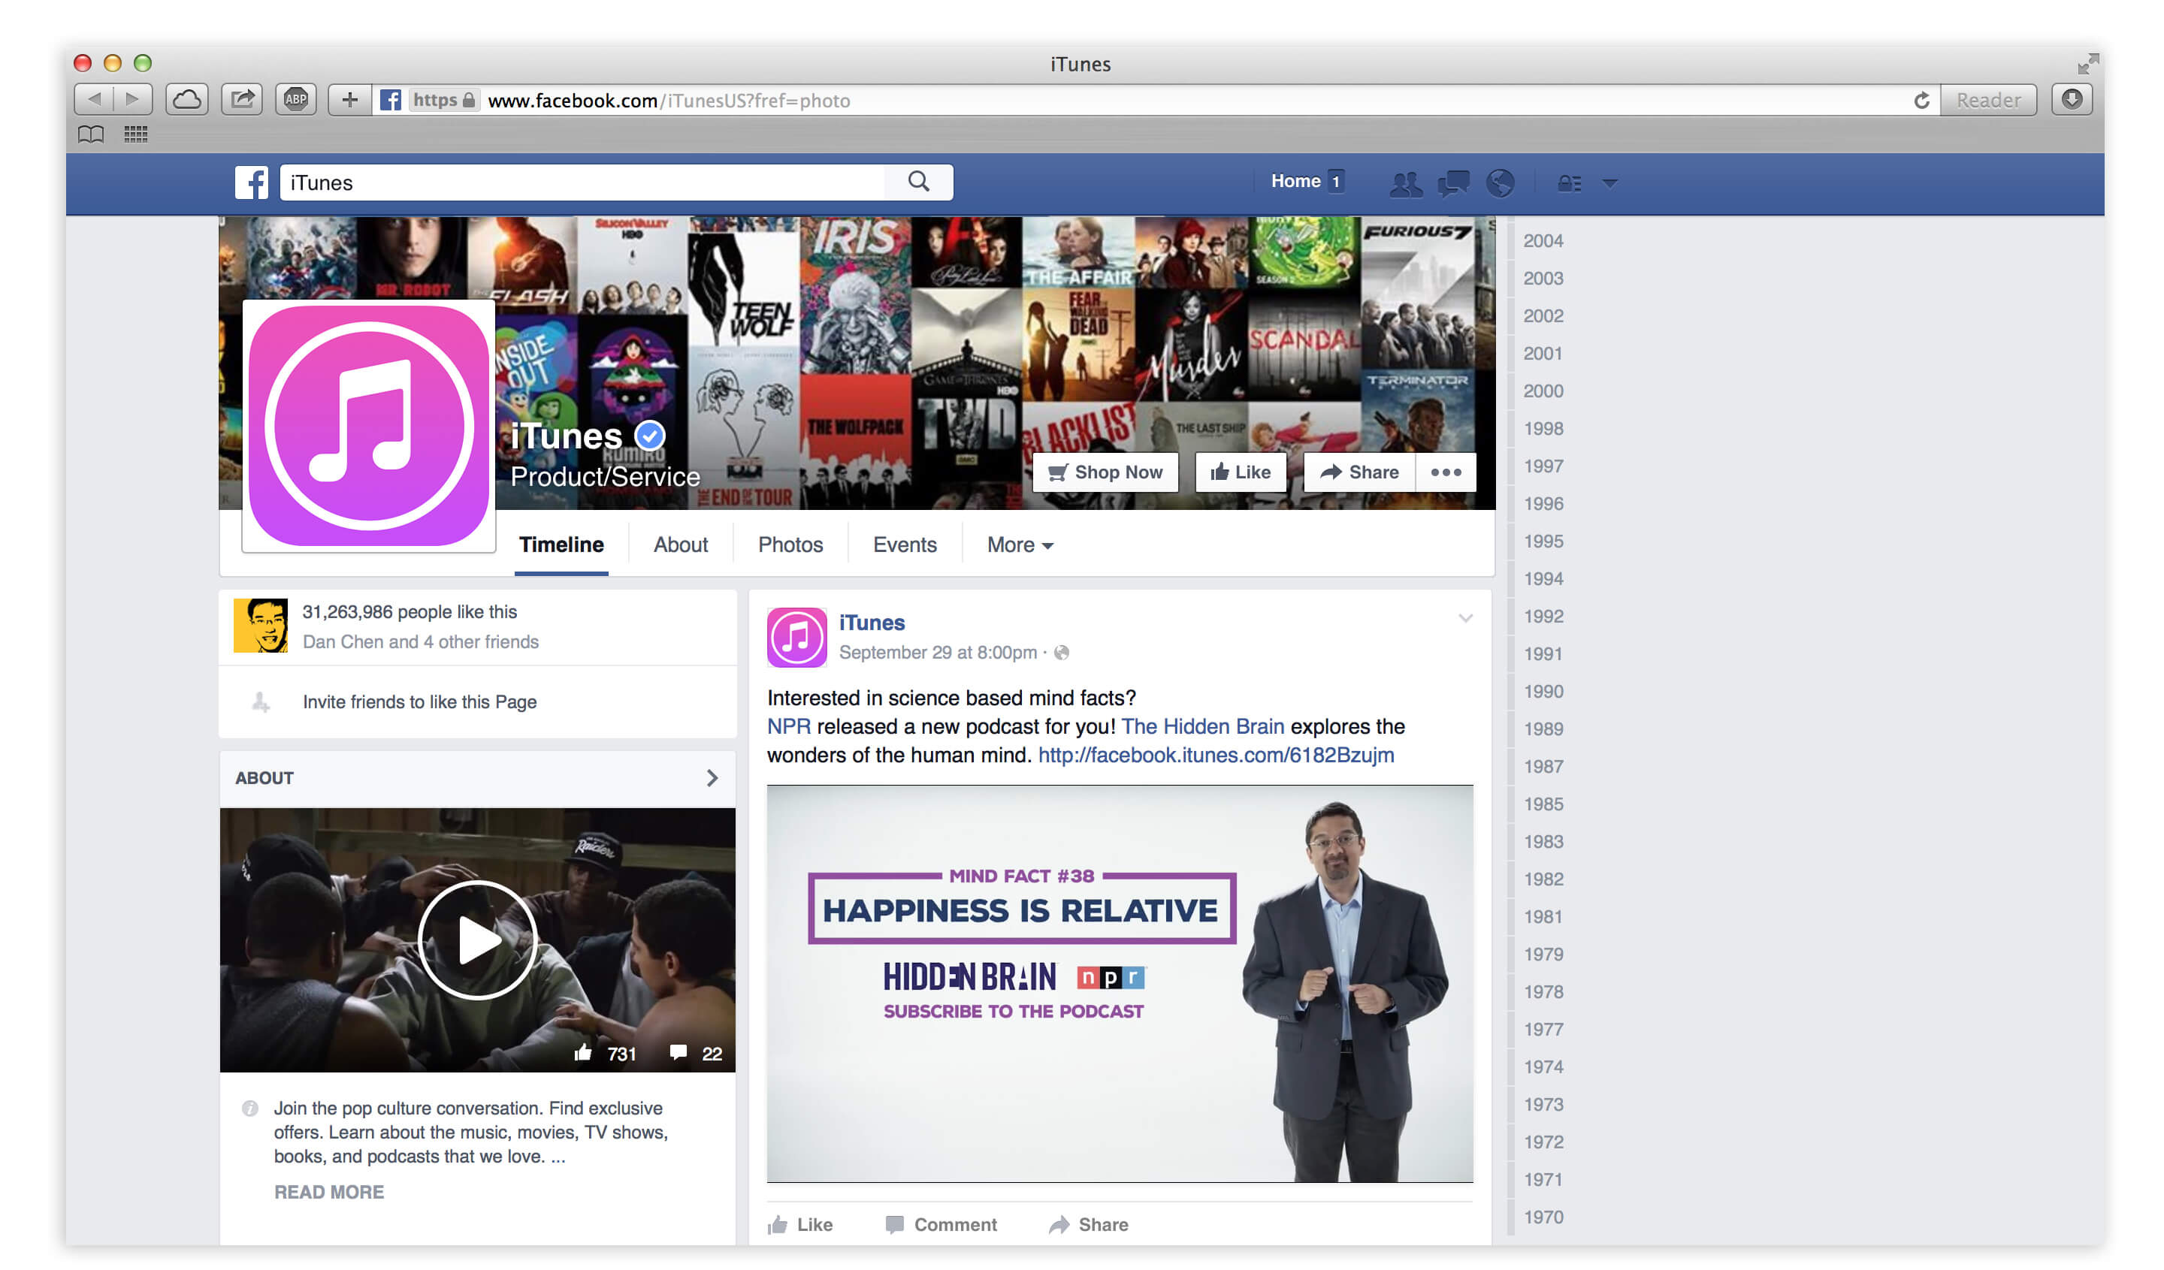Play the About section video

tap(477, 940)
